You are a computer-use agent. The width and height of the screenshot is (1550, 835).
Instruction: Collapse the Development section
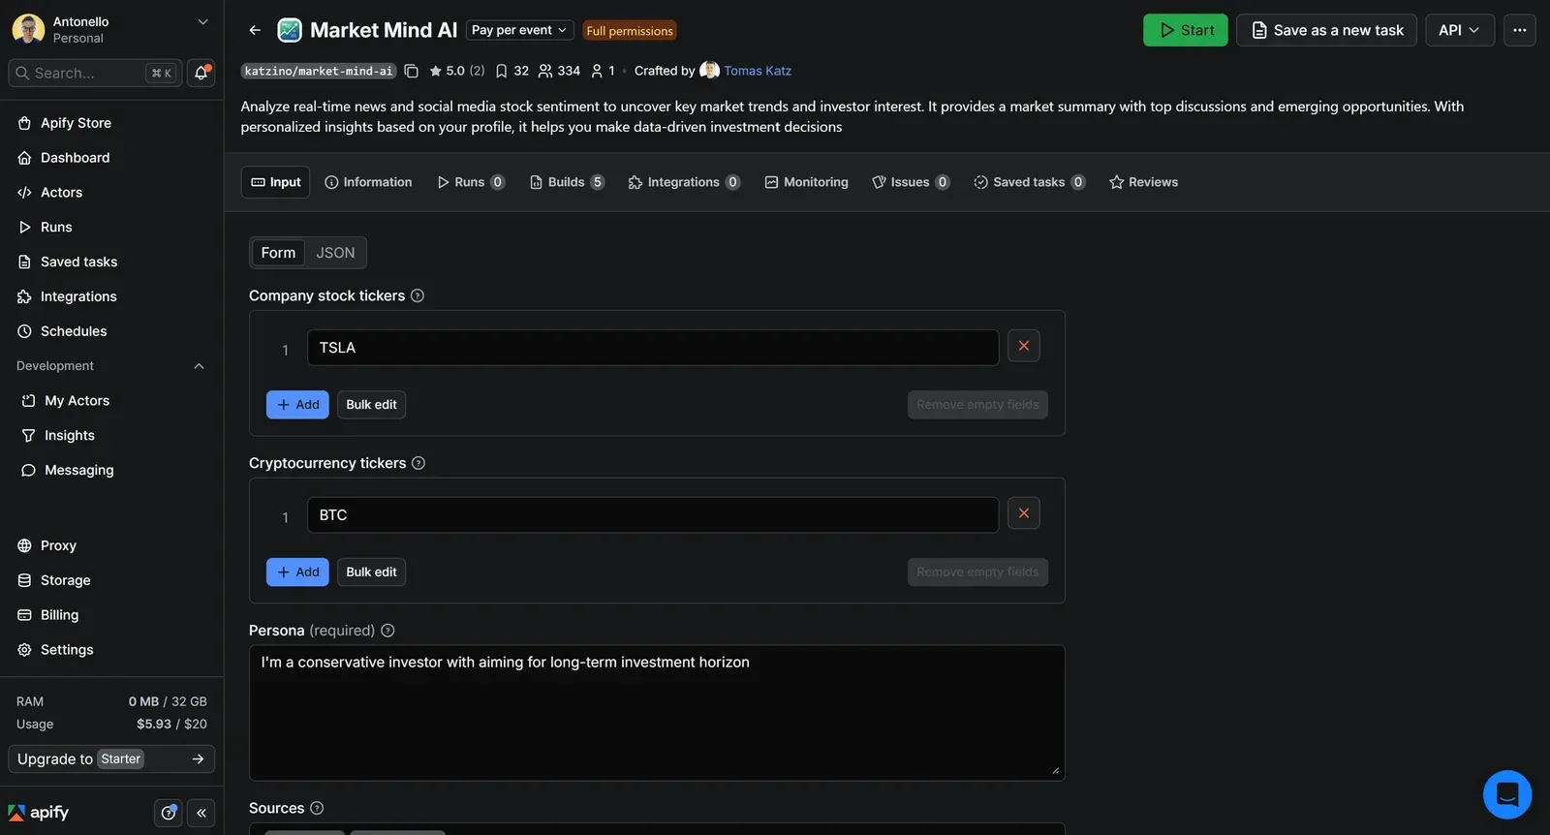click(x=199, y=366)
